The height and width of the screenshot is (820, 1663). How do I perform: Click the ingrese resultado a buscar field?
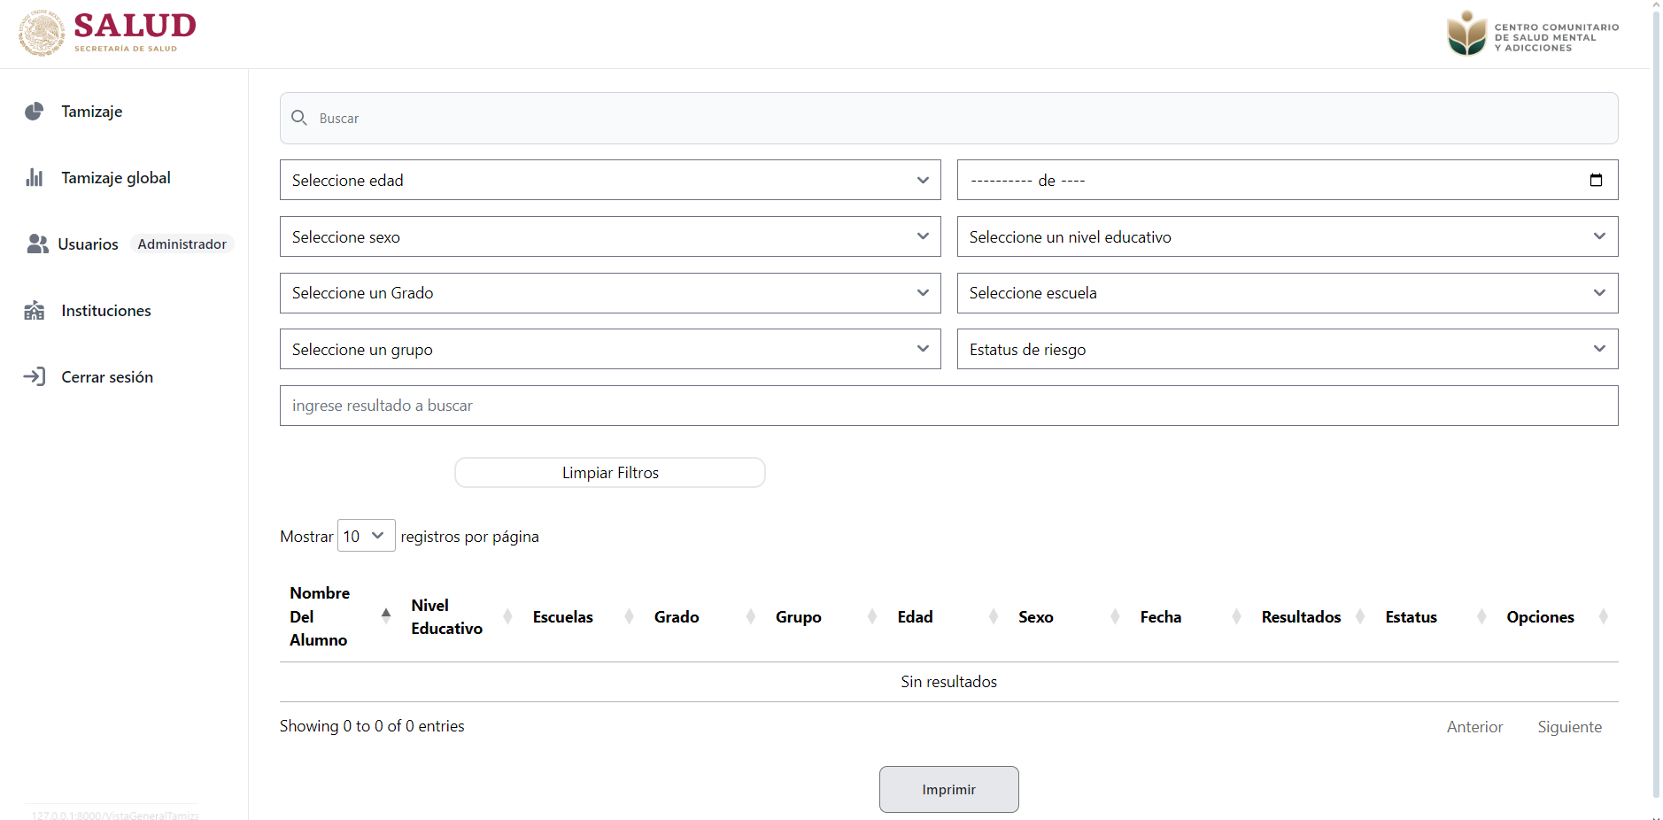(x=948, y=406)
